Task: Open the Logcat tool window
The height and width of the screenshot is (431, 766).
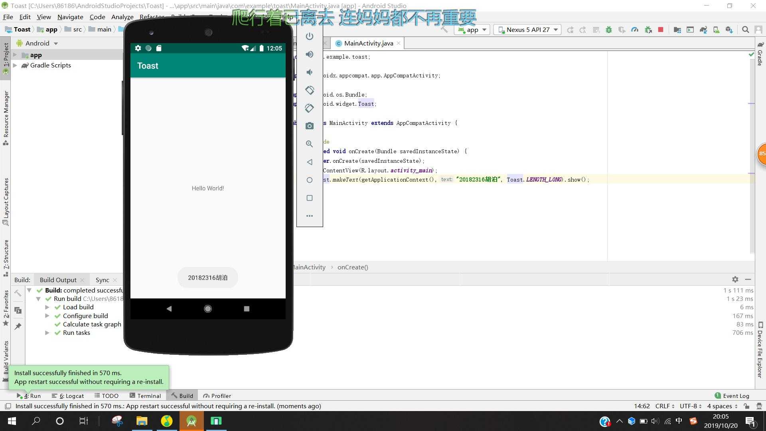Action: [68, 396]
